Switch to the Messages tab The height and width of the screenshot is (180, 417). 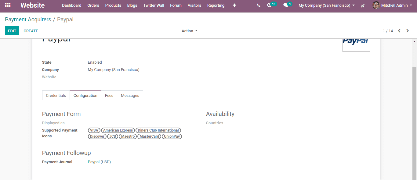[x=130, y=95]
